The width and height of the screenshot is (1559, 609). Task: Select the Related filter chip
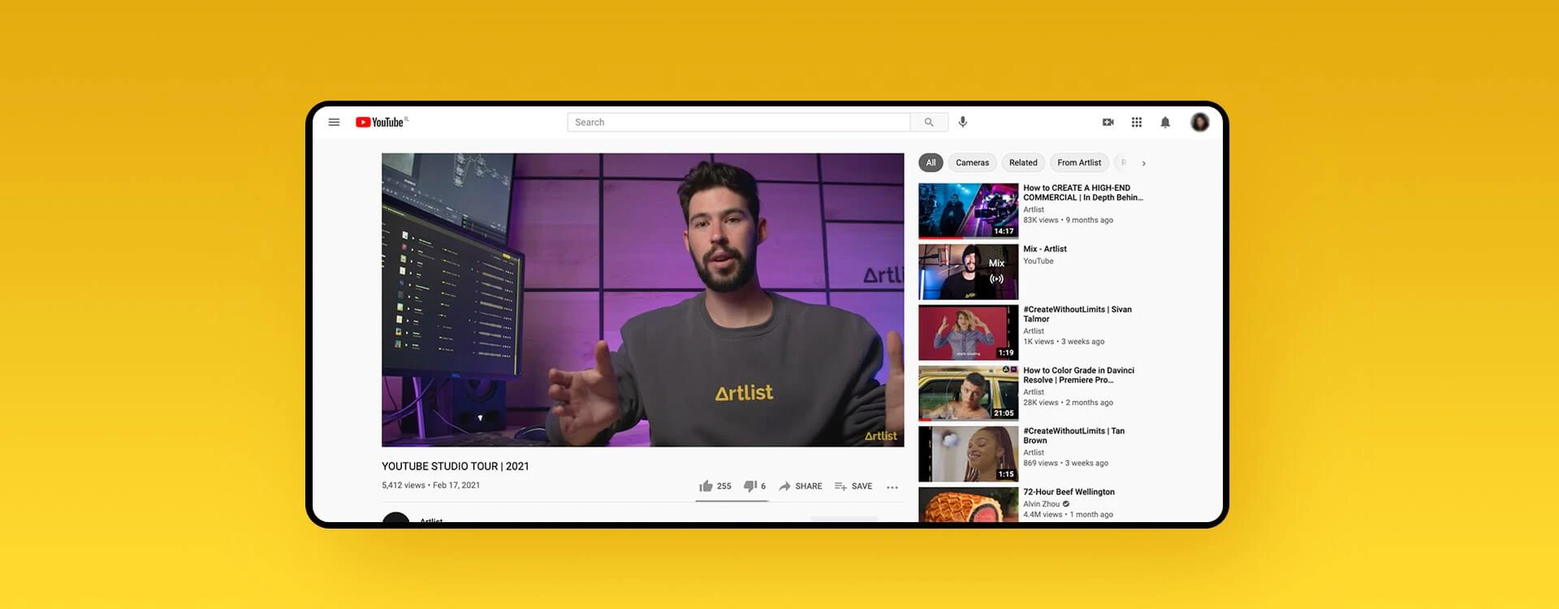tap(1023, 163)
